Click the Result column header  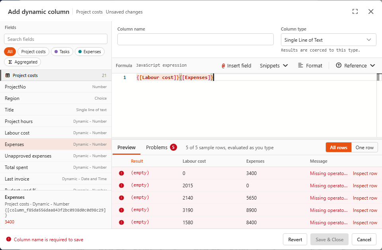[137, 161]
